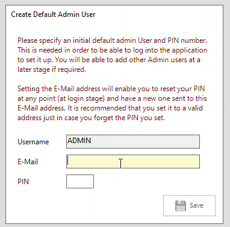
Task: Click the PIN label
Action: point(23,182)
